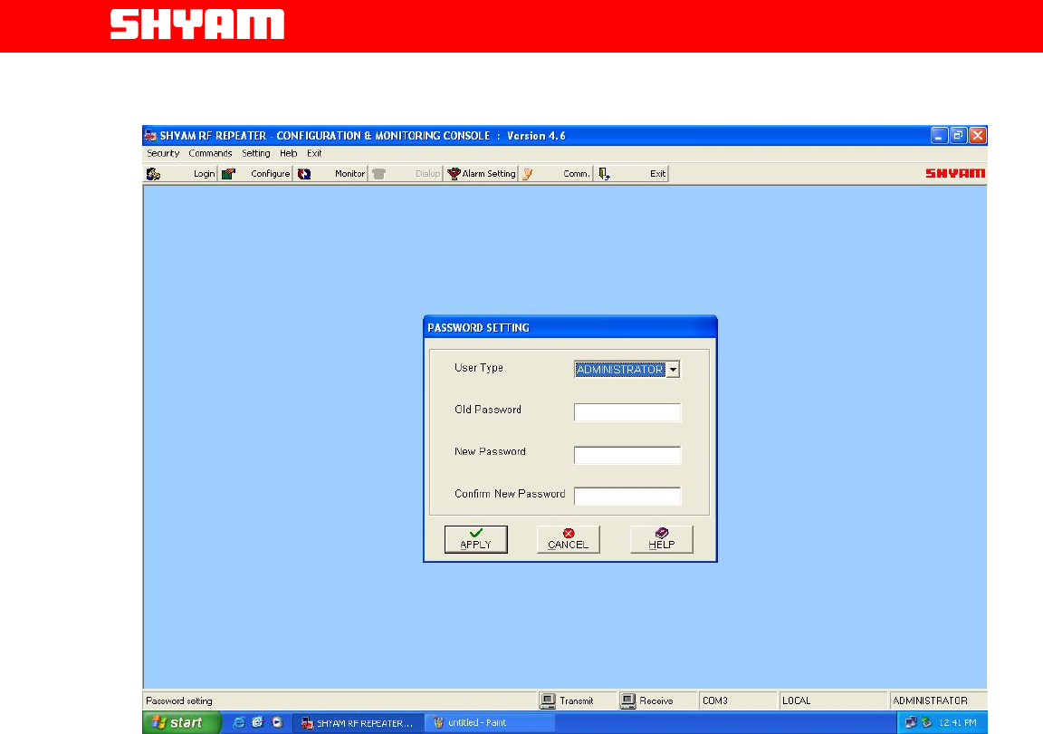
Task: Open the Help menu
Action: click(x=288, y=153)
